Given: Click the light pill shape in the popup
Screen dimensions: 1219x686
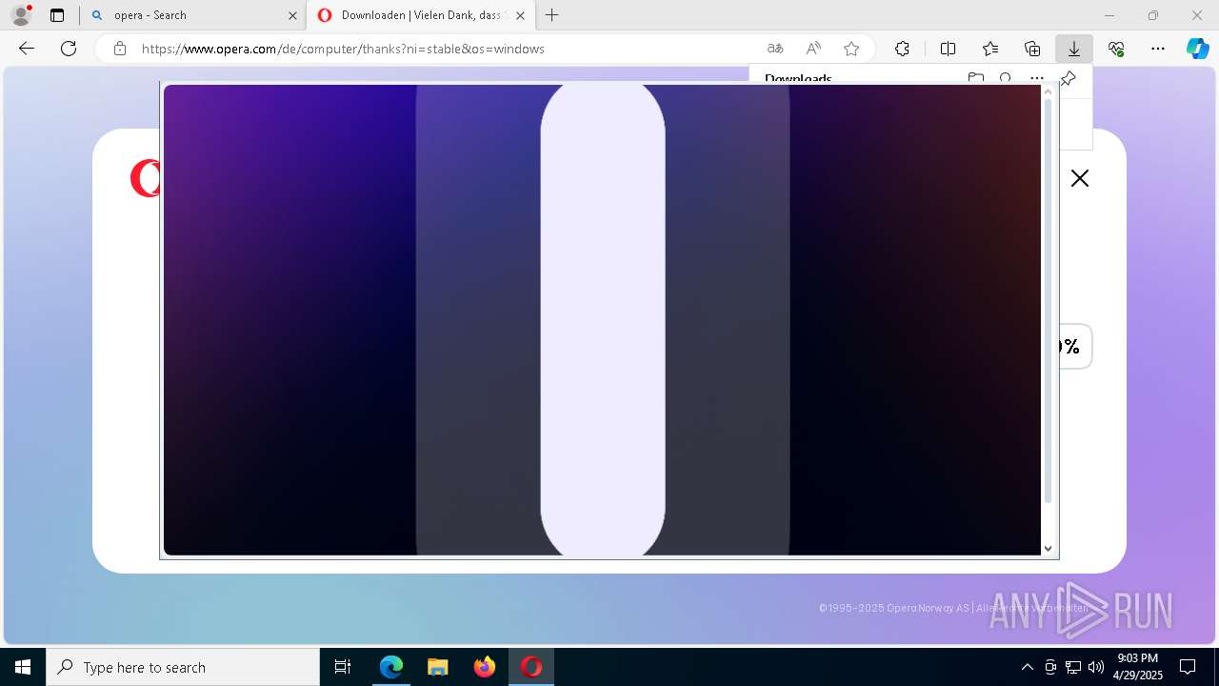Looking at the screenshot, I should (x=603, y=320).
